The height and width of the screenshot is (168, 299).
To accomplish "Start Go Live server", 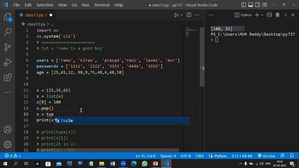I will click(x=266, y=156).
